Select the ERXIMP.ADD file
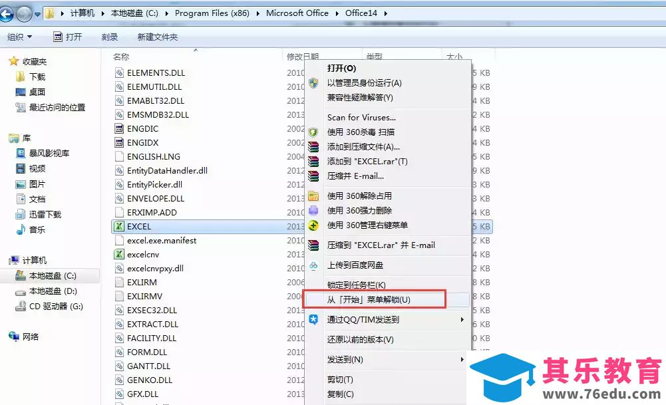 152,212
